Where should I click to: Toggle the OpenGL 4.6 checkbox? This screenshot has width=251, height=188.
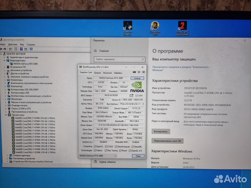pos(130,150)
